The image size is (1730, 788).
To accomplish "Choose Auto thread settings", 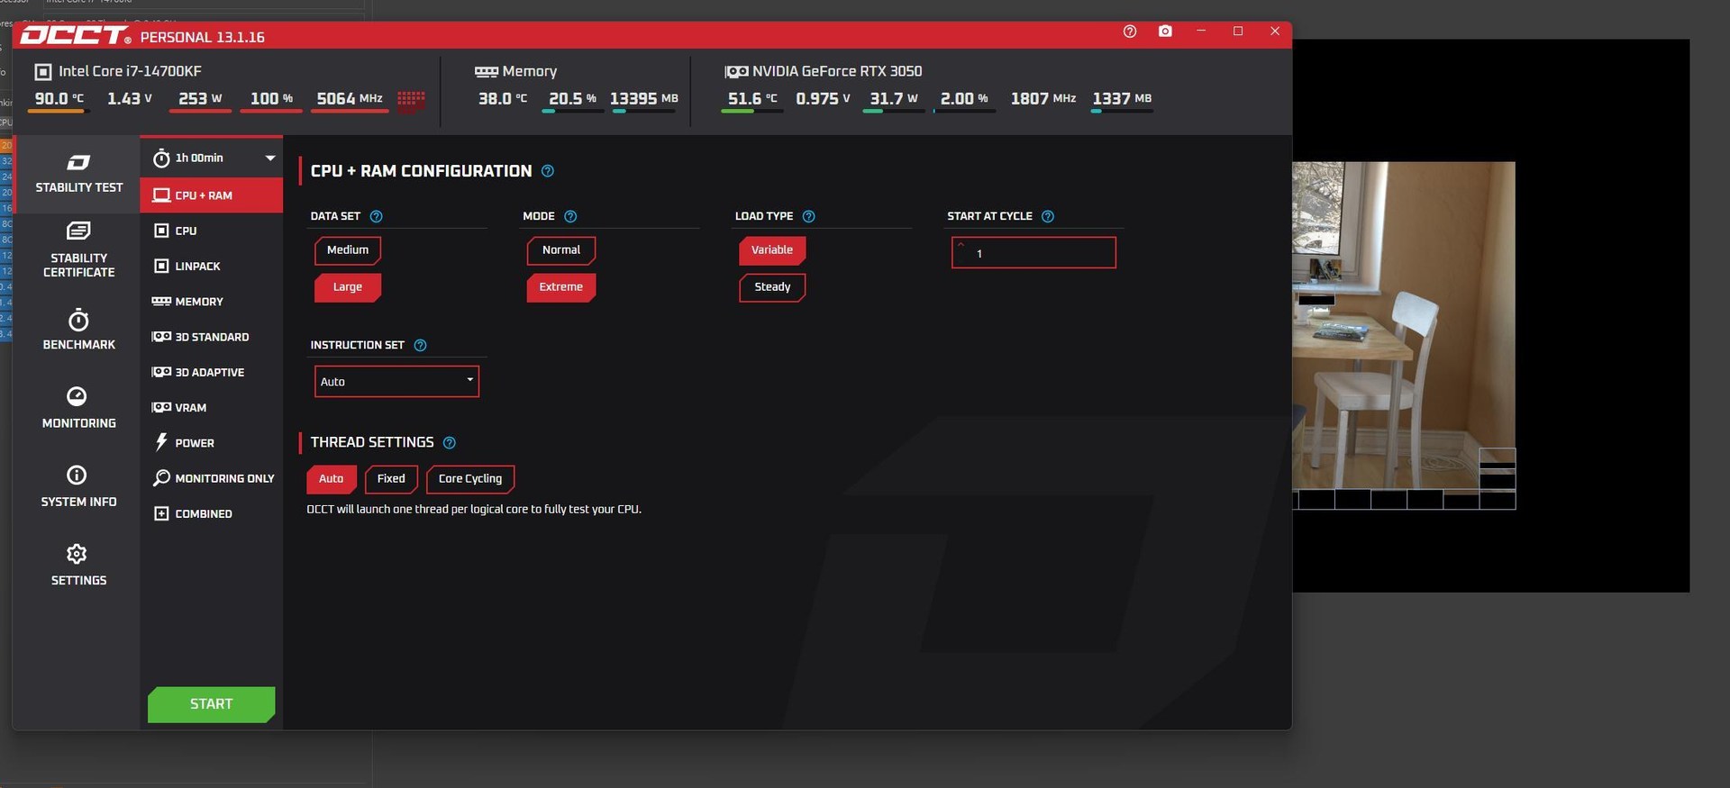I will (x=332, y=479).
